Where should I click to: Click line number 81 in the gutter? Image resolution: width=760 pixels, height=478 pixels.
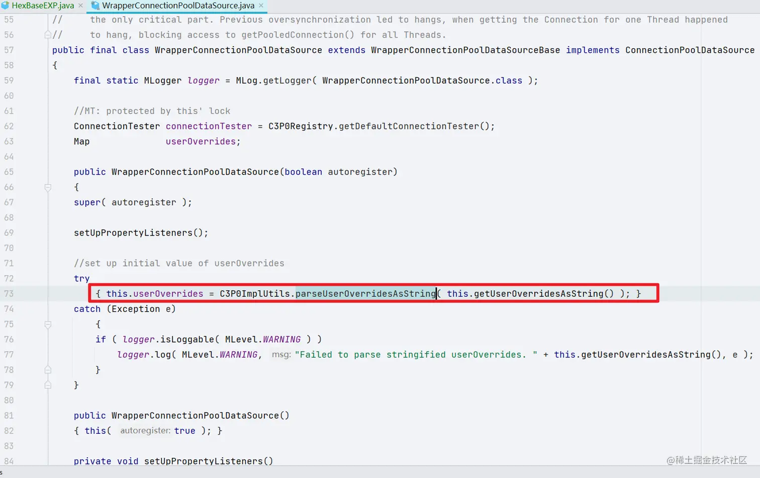point(9,416)
